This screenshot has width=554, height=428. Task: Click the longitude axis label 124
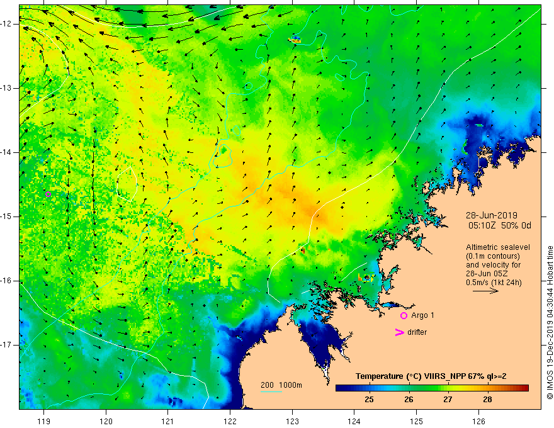[x=354, y=421]
